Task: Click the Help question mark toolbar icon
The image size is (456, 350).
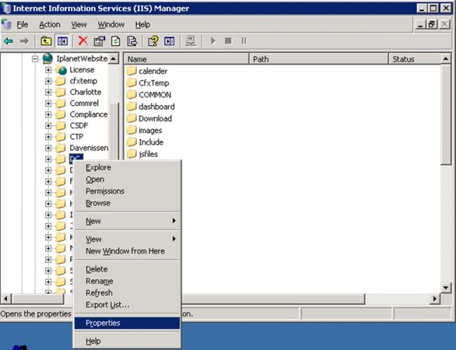Action: (153, 41)
